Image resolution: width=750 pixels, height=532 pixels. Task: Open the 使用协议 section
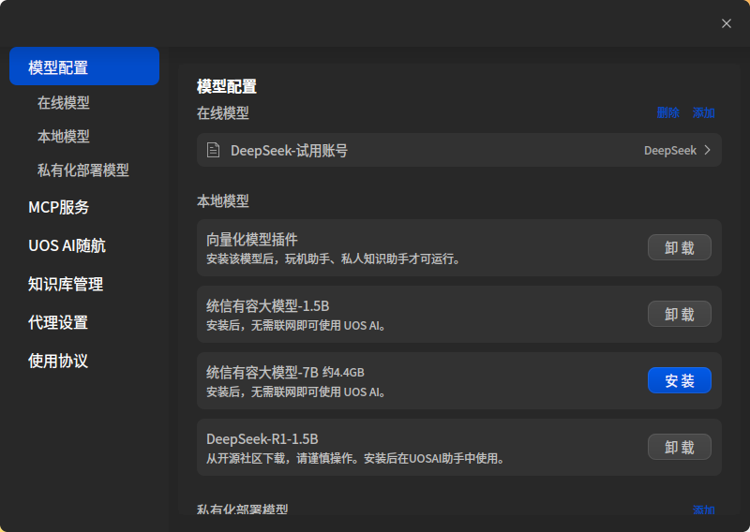coord(58,361)
